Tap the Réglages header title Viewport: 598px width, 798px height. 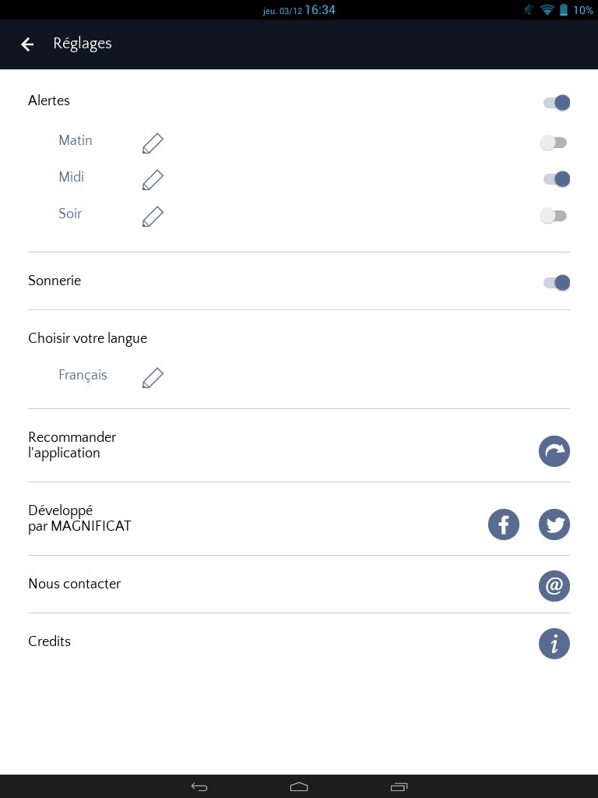point(83,44)
